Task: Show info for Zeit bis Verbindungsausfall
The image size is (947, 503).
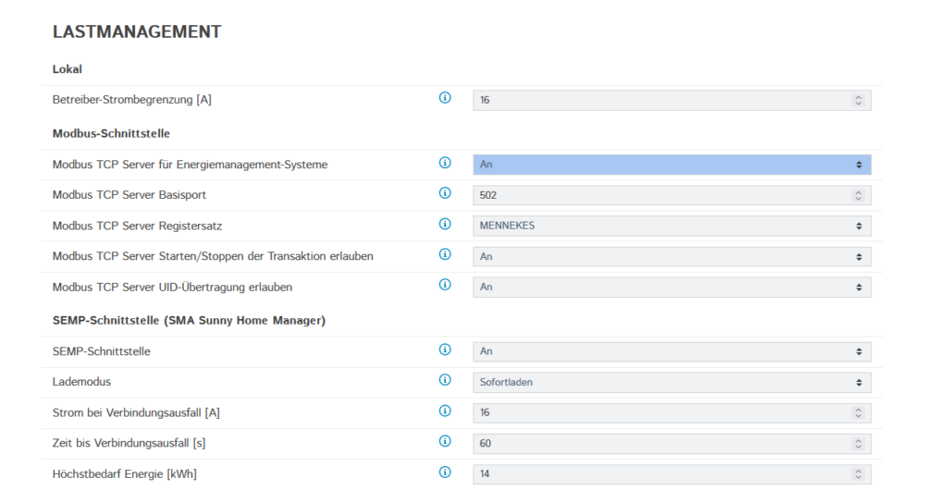Action: (x=445, y=441)
